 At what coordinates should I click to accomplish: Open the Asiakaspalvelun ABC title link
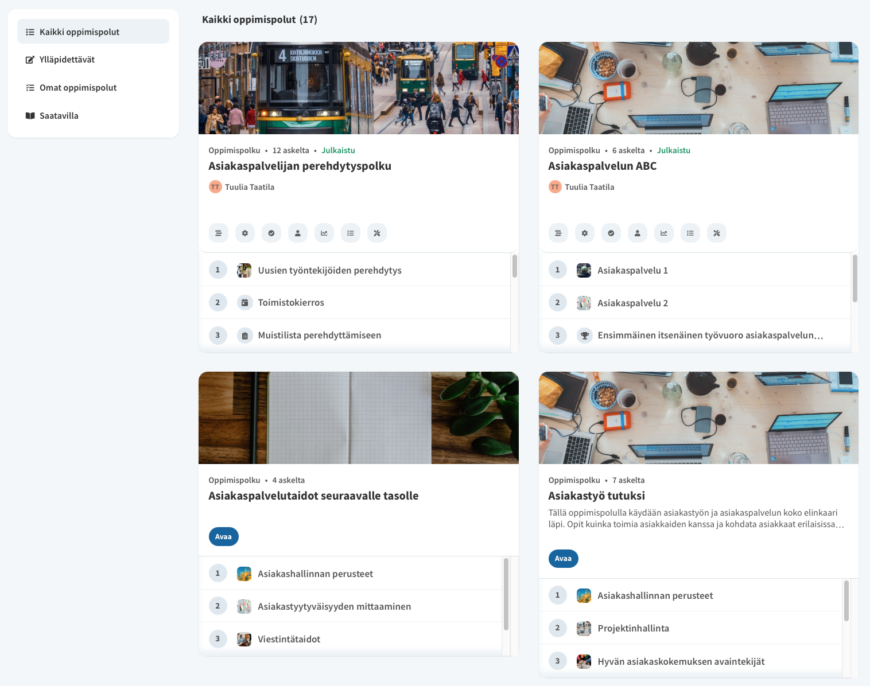(x=602, y=166)
